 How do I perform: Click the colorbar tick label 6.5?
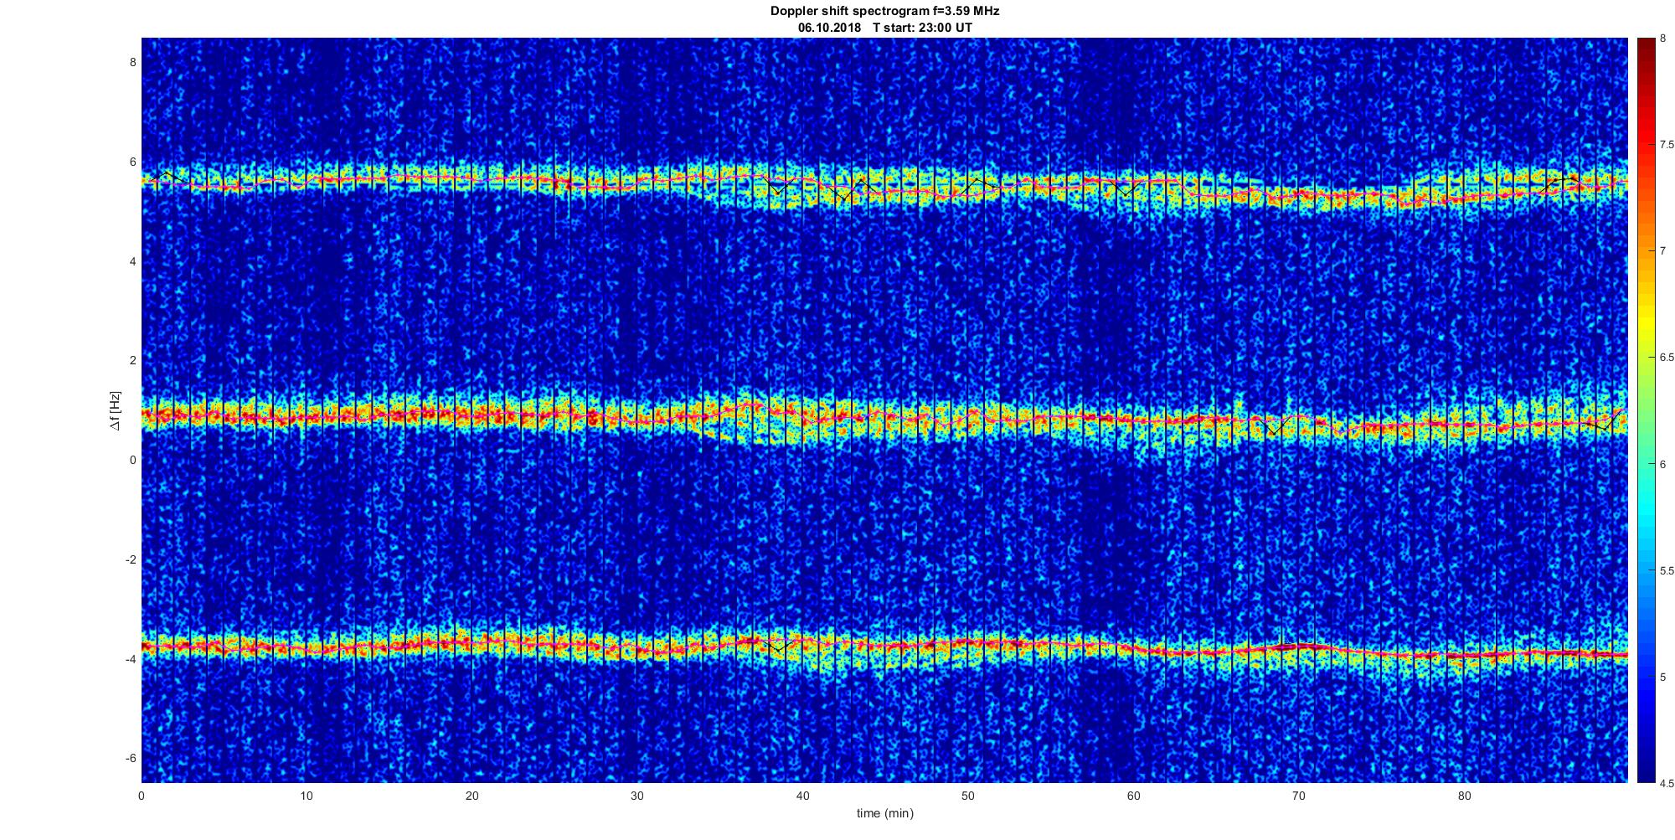(1667, 358)
